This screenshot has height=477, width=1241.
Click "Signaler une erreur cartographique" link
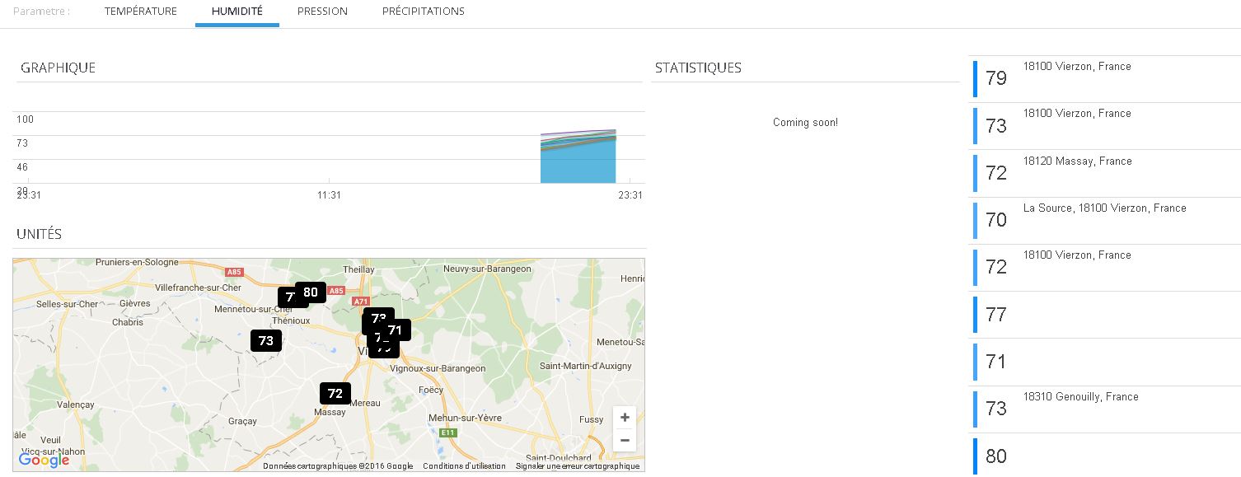tap(577, 466)
